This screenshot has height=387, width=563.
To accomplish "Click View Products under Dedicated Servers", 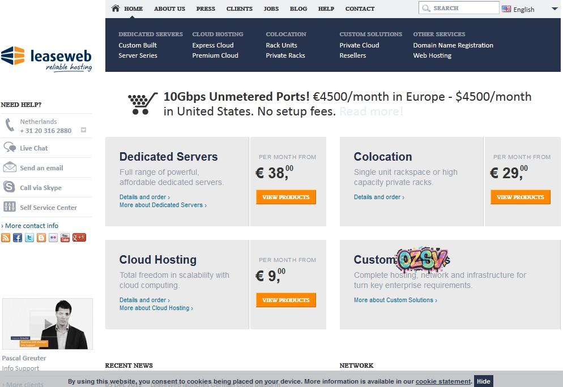I will point(286,197).
